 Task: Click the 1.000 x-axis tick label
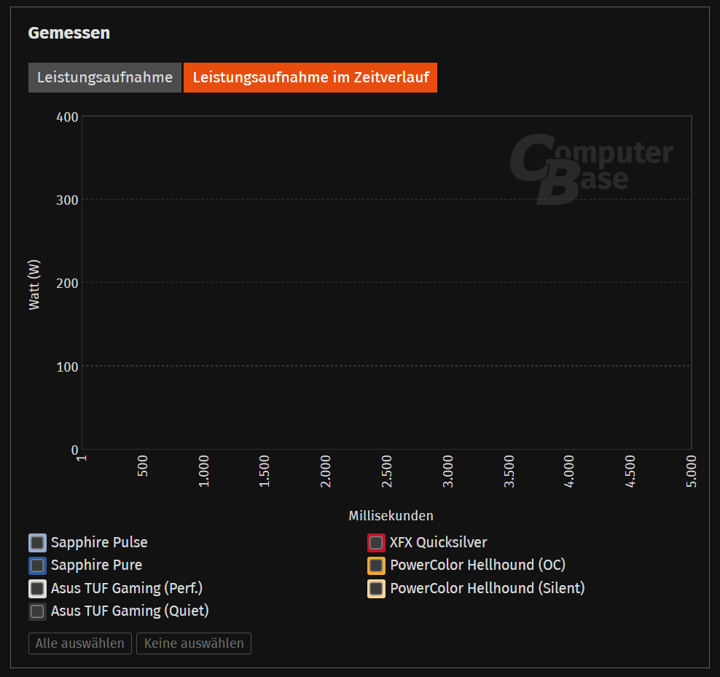[203, 471]
